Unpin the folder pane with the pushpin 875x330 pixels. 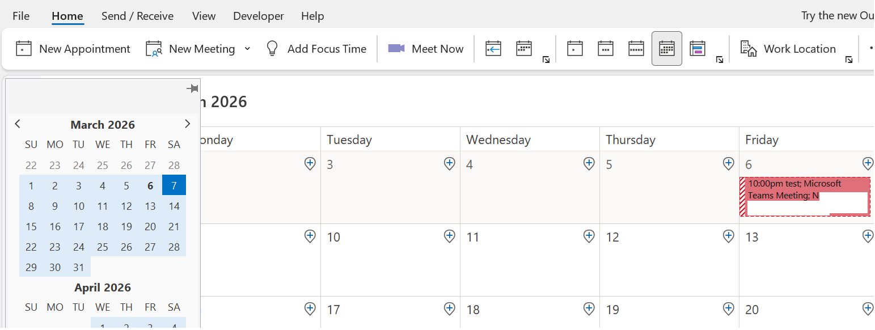192,88
